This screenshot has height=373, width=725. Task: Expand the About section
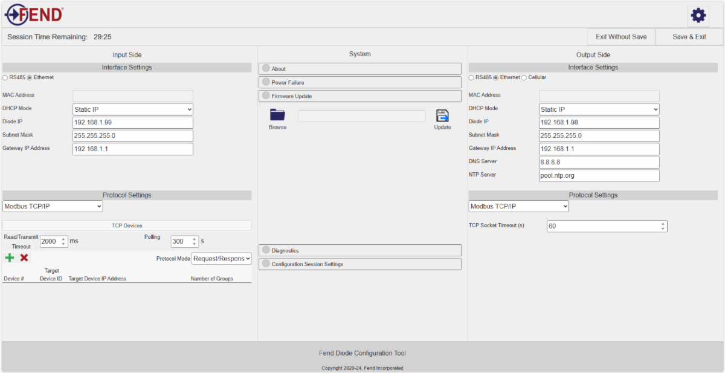(x=359, y=69)
